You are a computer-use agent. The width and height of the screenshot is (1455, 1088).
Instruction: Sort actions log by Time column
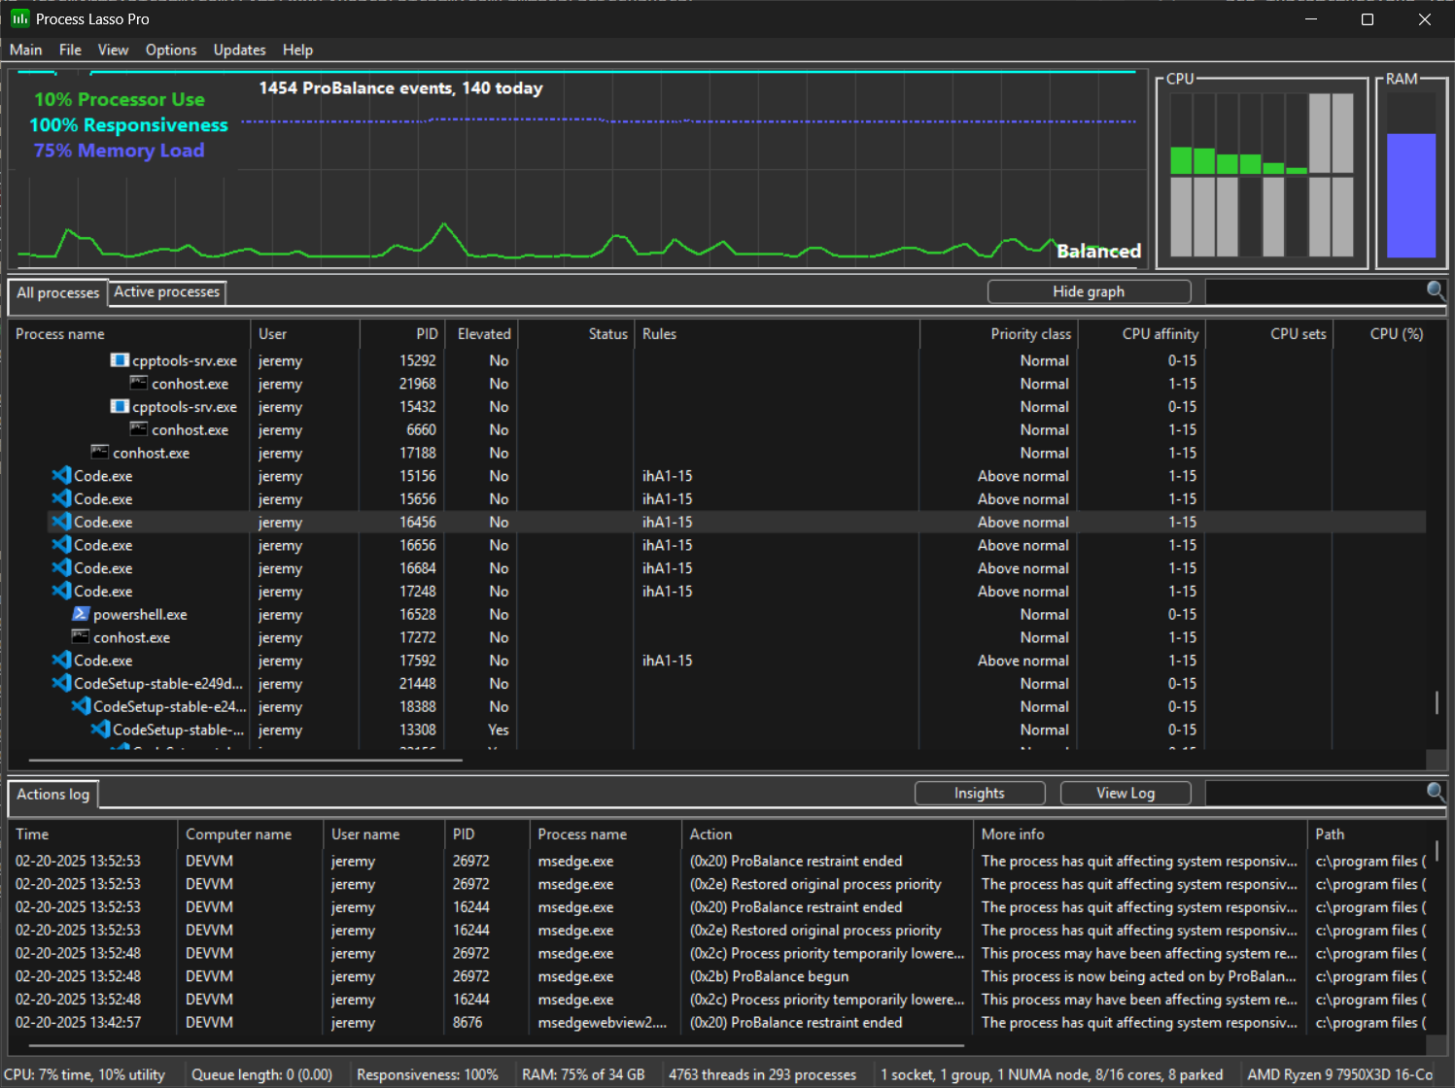[93, 833]
